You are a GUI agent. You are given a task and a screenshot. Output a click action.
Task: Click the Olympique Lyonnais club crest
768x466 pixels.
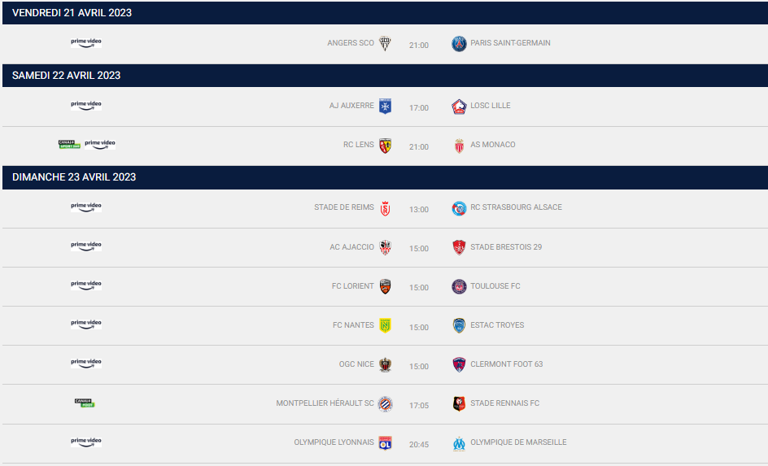(x=386, y=443)
